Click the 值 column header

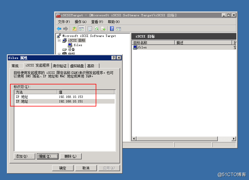click(x=86, y=92)
